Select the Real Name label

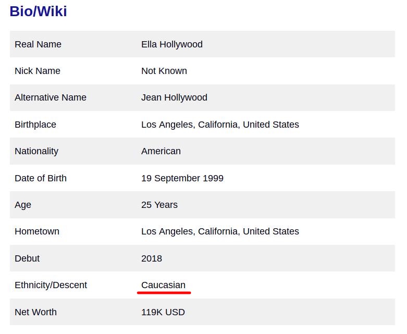(38, 44)
